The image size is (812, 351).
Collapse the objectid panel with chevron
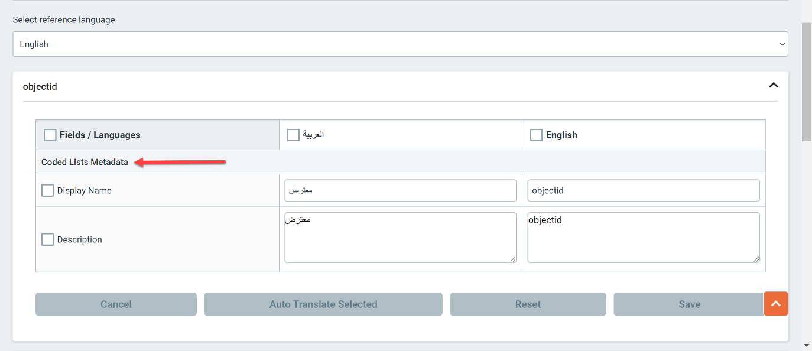click(x=773, y=86)
